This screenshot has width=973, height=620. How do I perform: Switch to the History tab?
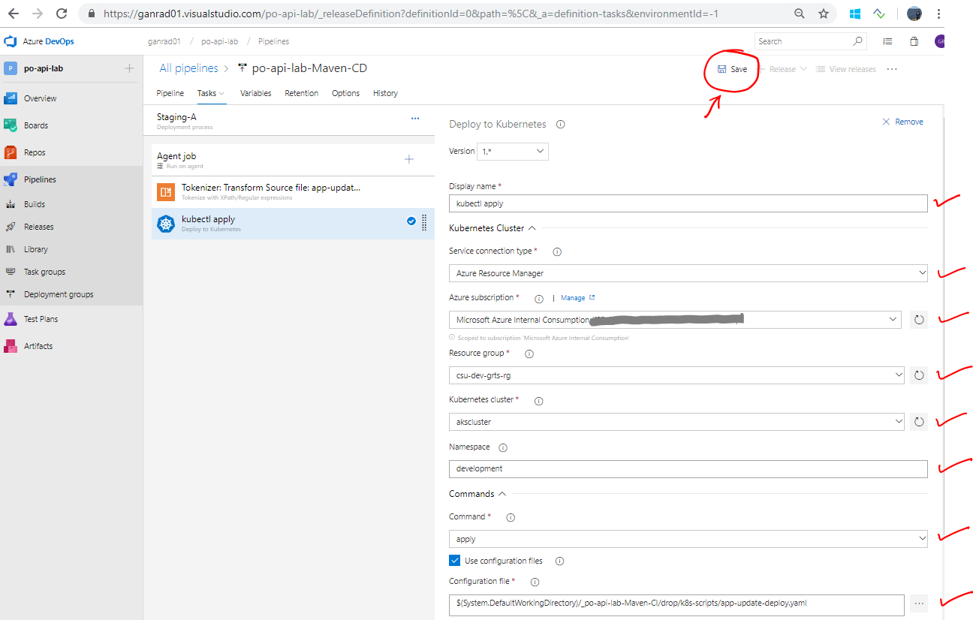pyautogui.click(x=385, y=93)
